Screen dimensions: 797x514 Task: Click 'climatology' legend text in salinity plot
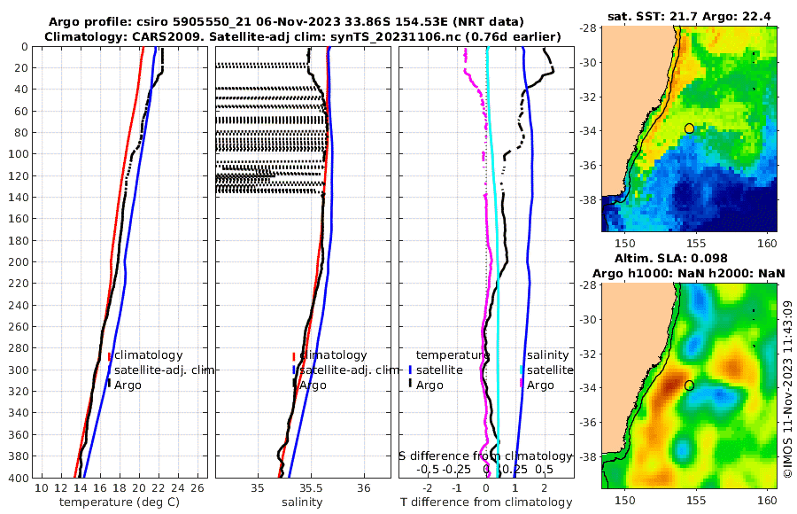tap(333, 355)
